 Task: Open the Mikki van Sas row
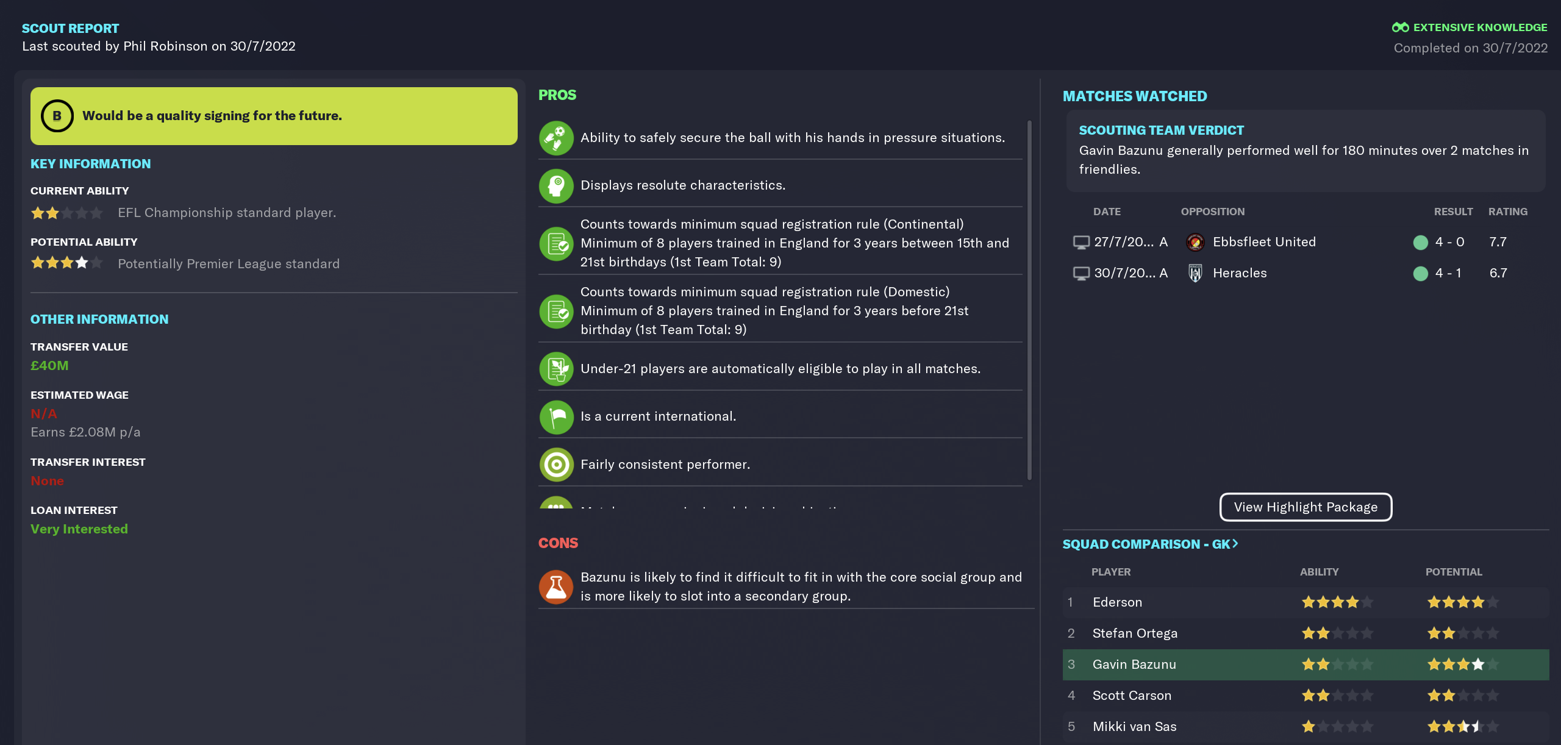pyautogui.click(x=1306, y=727)
